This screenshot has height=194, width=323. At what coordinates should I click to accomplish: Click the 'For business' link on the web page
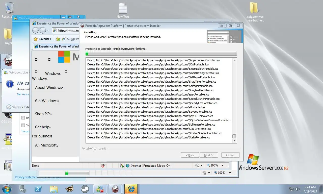point(42,136)
